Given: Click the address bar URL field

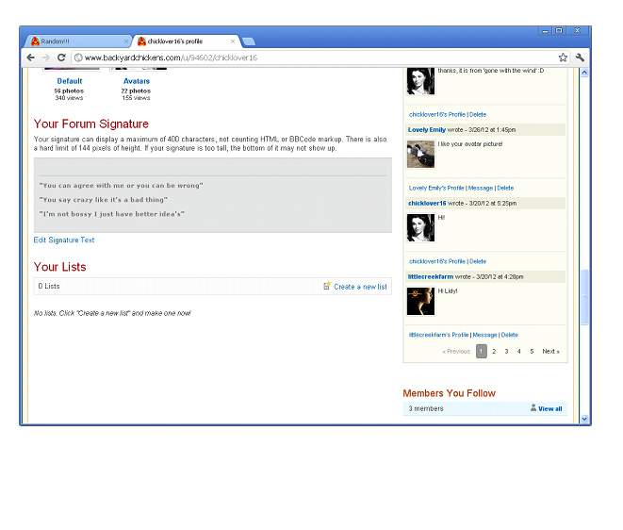Looking at the screenshot, I should [311, 58].
